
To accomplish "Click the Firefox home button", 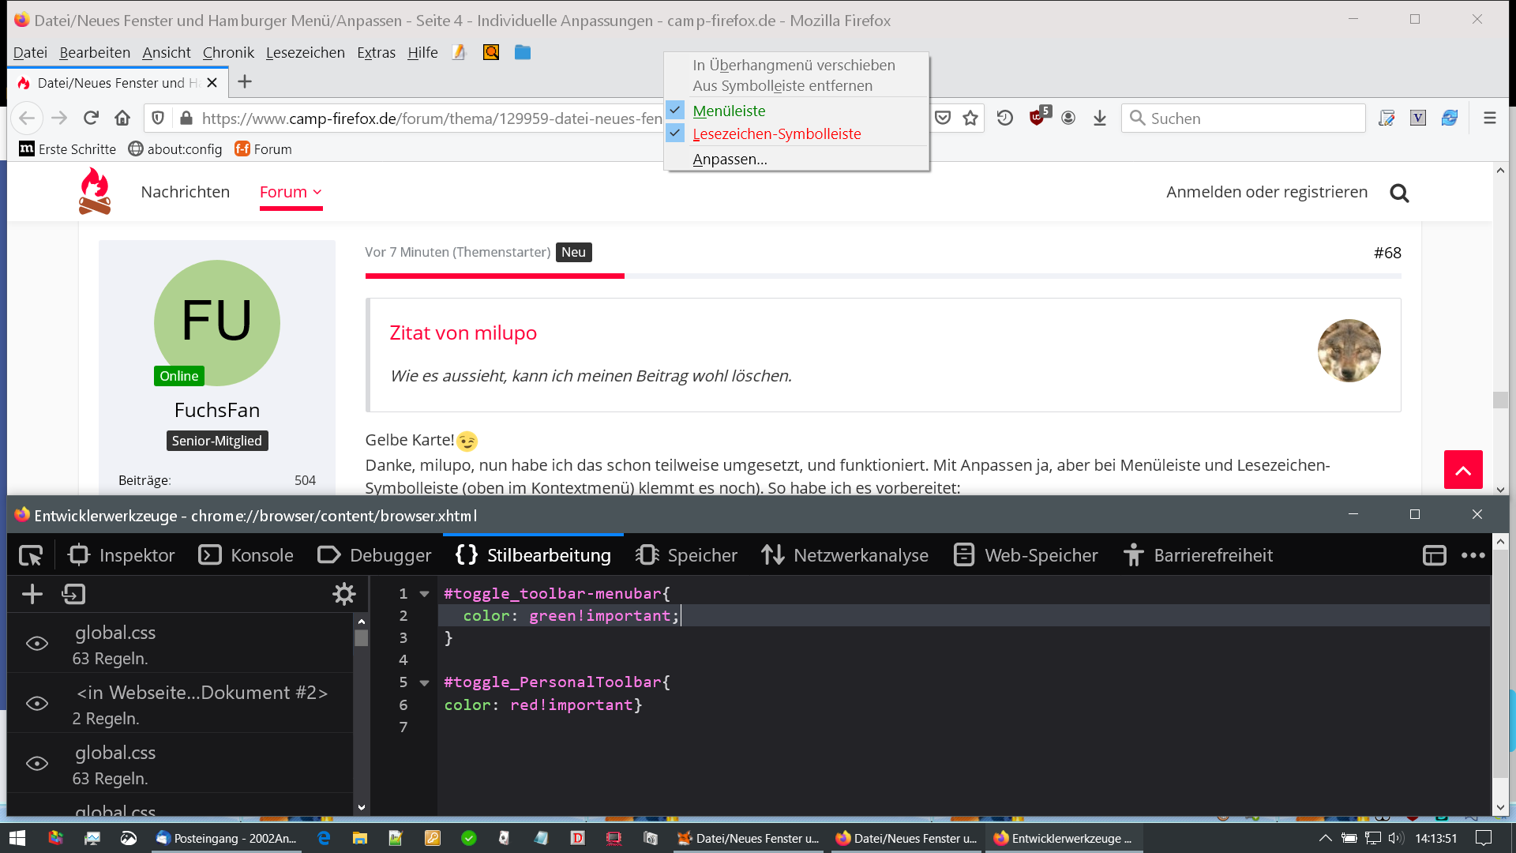I will 122,118.
